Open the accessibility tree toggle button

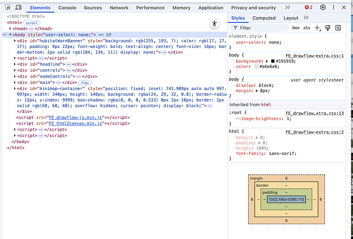(214, 23)
